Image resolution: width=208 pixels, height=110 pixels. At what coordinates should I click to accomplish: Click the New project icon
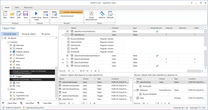coord(5,13)
